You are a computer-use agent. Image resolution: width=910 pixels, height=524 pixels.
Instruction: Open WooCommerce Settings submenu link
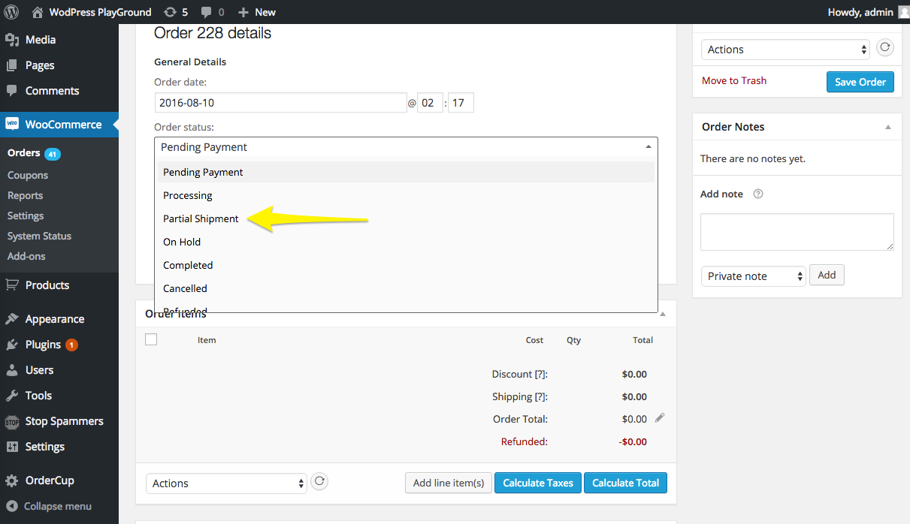(x=26, y=215)
